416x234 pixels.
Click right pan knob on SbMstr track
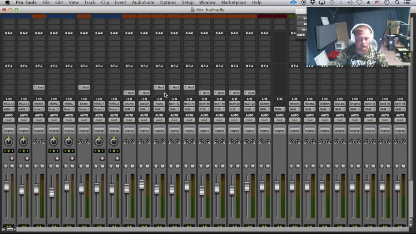[268, 142]
